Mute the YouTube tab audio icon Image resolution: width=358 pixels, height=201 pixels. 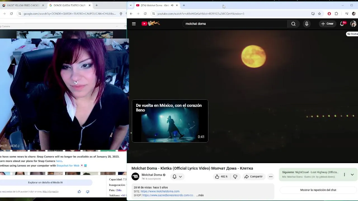tap(172, 5)
